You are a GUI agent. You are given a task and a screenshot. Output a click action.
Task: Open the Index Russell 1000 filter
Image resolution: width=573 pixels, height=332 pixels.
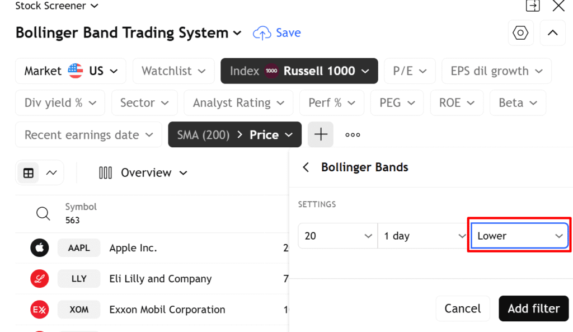tap(299, 71)
